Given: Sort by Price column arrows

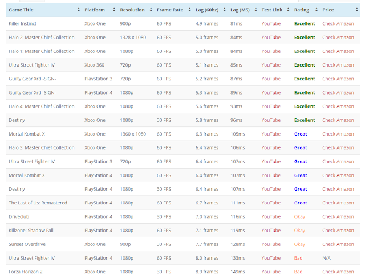Looking at the screenshot, I should pyautogui.click(x=357, y=10).
